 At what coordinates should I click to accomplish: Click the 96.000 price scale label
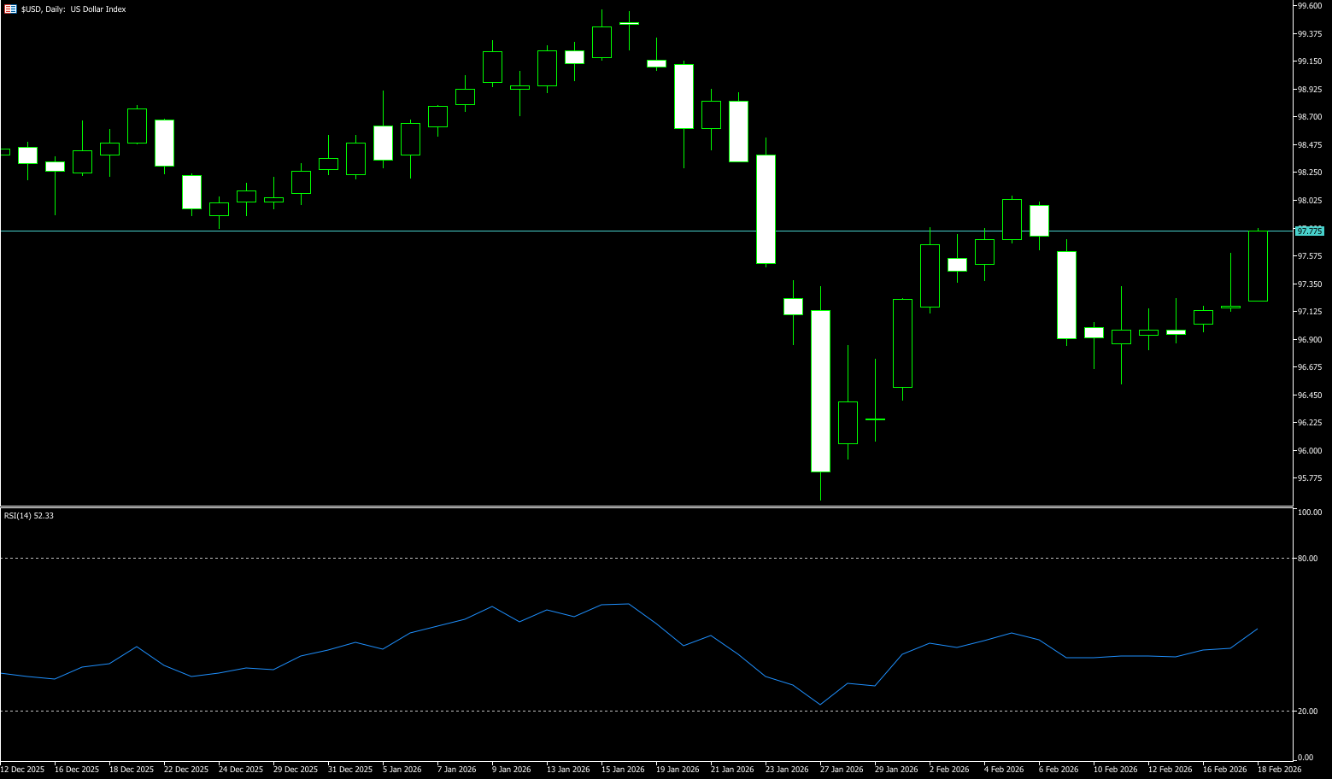point(1309,451)
